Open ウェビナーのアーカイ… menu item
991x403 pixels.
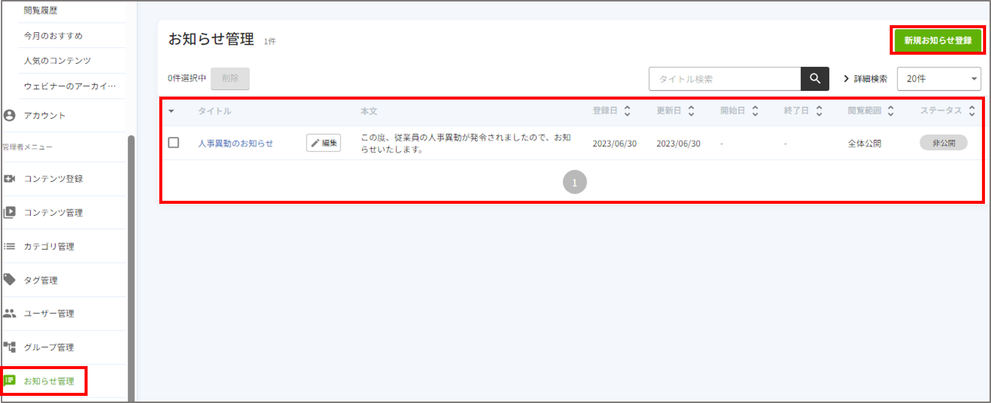pyautogui.click(x=70, y=86)
